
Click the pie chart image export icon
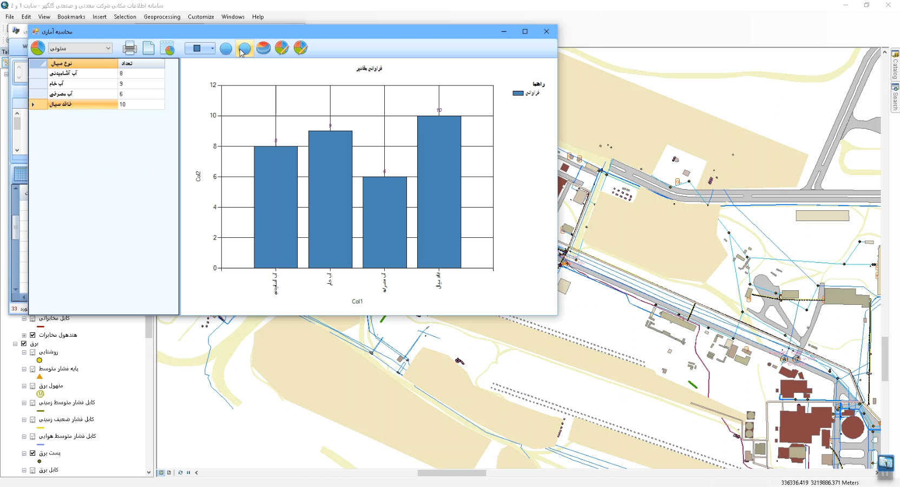(x=167, y=48)
